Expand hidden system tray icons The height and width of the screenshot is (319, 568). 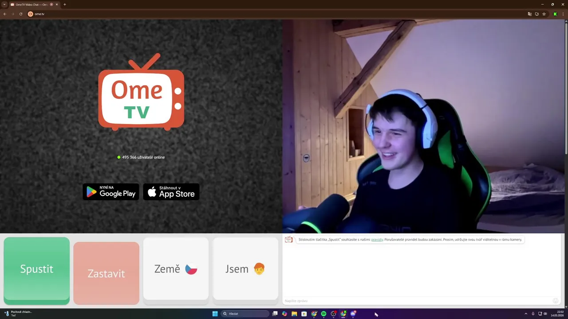click(x=526, y=314)
